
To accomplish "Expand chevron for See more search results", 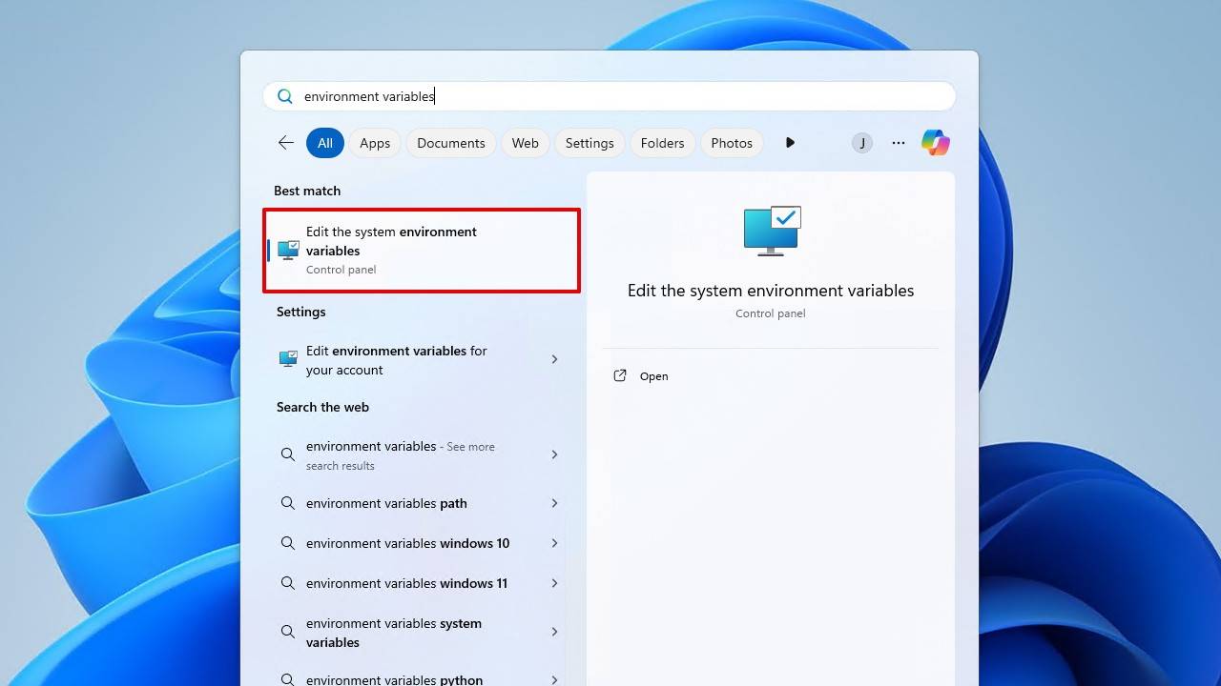I will point(554,454).
